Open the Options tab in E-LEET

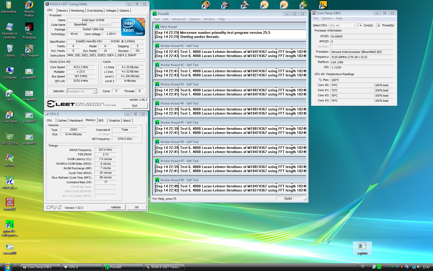coord(124,11)
